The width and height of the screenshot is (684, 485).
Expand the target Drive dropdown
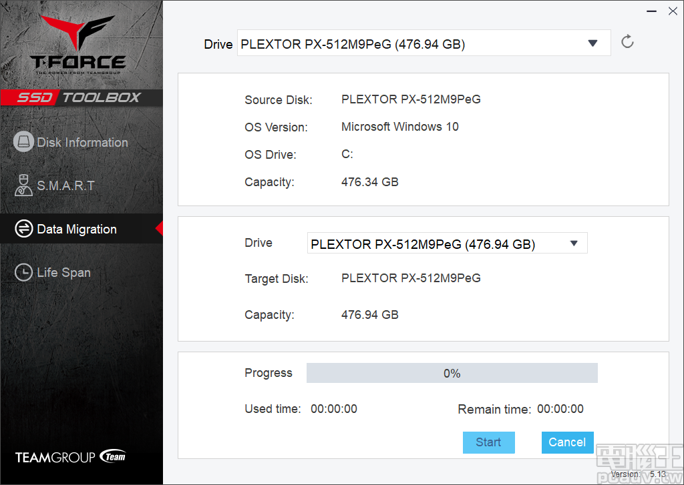pyautogui.click(x=446, y=243)
